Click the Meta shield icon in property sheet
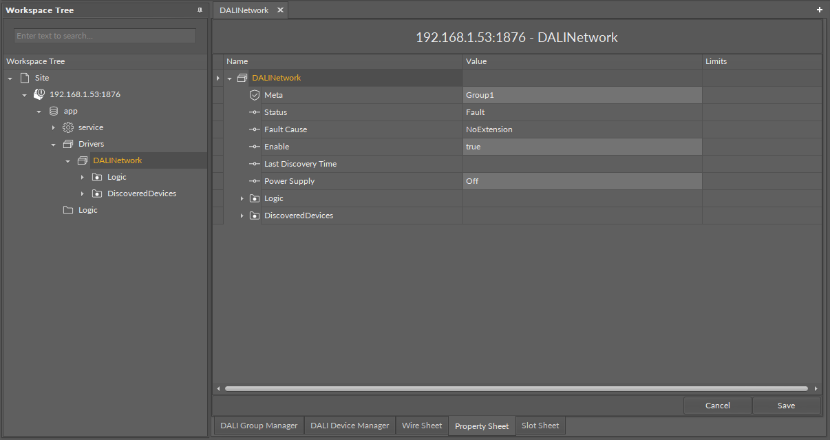Image resolution: width=830 pixels, height=440 pixels. (x=255, y=95)
